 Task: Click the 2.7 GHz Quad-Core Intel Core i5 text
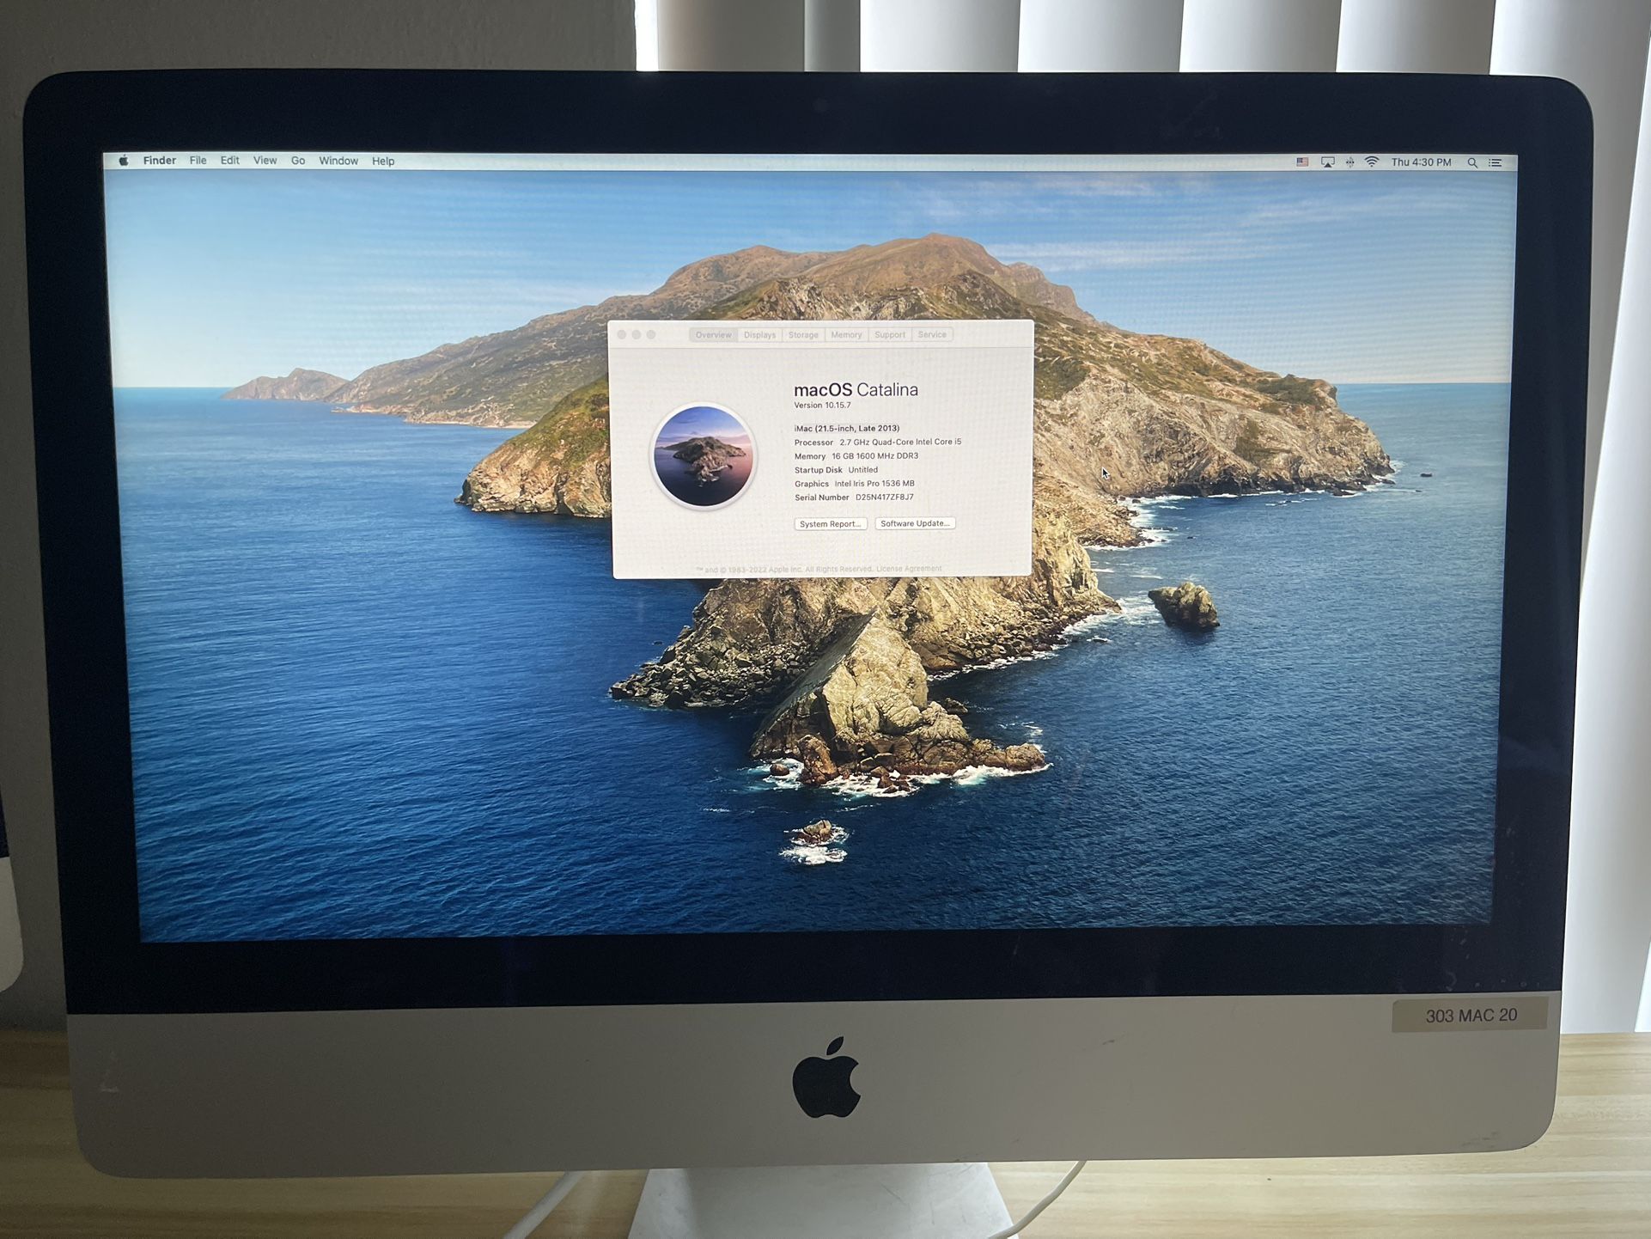point(900,442)
